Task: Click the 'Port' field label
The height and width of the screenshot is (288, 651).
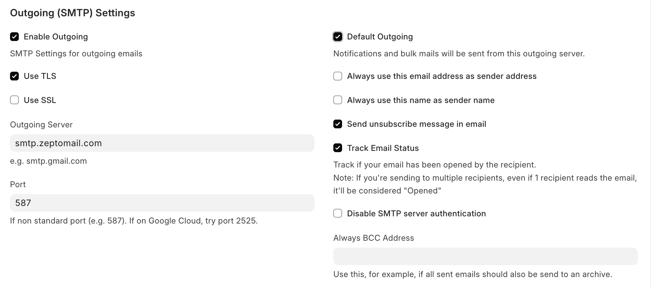Action: click(x=18, y=184)
